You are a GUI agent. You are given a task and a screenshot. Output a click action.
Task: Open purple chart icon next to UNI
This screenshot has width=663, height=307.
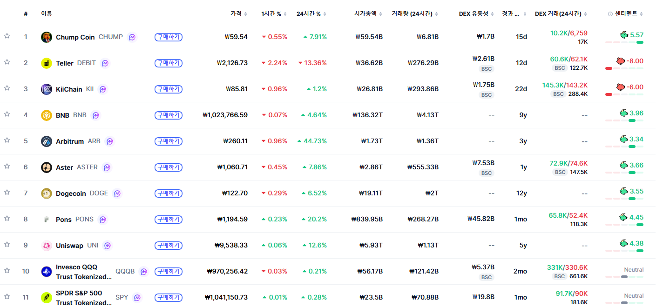coord(108,246)
